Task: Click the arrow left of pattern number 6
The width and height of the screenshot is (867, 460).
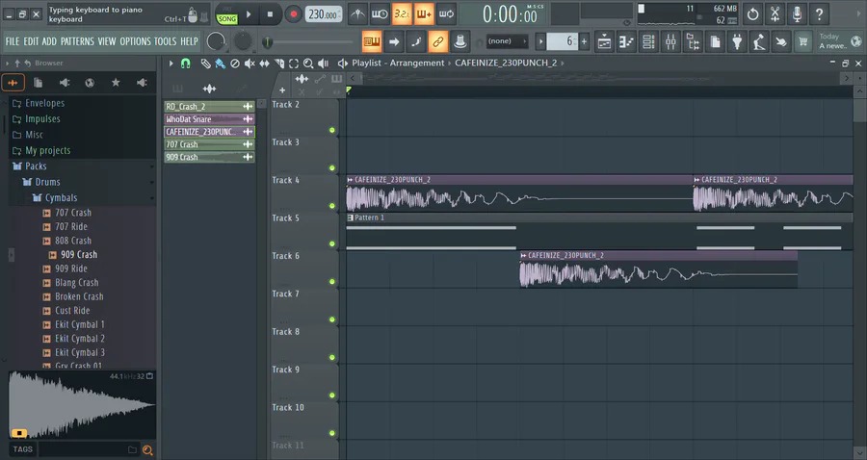Action: 540,41
